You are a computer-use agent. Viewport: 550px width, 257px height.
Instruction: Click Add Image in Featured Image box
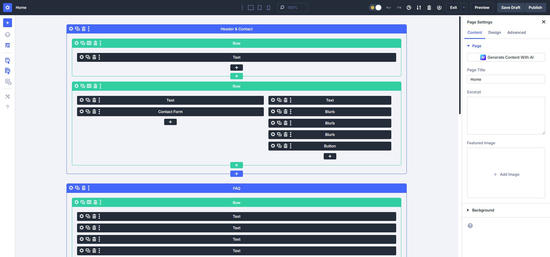click(x=506, y=174)
